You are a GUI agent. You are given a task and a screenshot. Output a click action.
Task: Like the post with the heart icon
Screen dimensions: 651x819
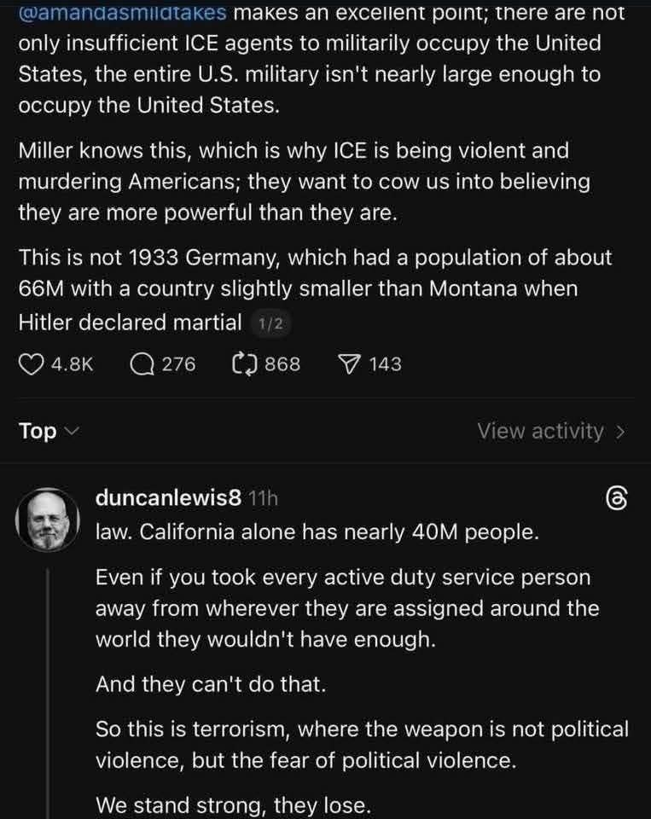click(x=31, y=364)
